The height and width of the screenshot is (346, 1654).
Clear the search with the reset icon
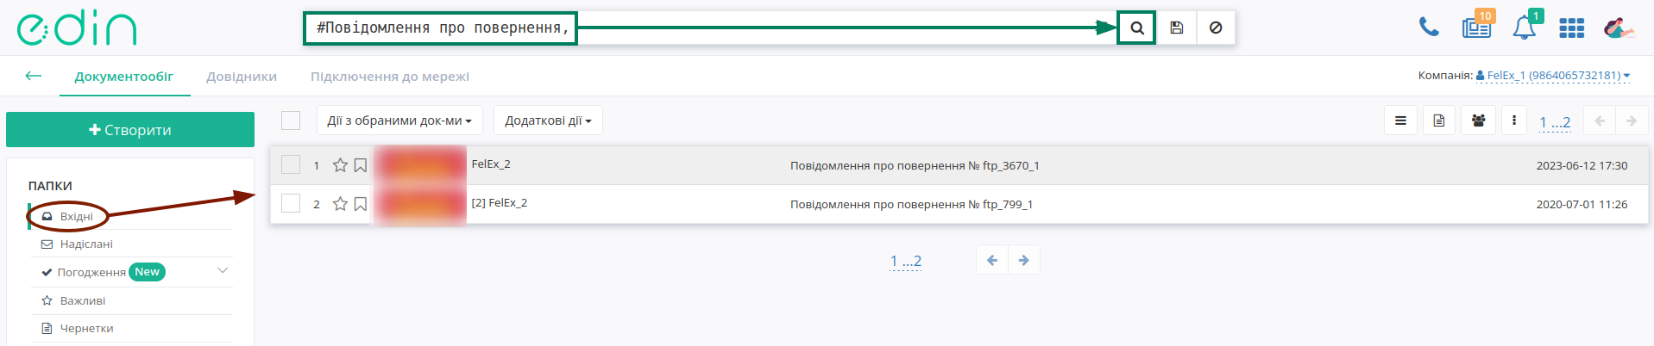point(1216,28)
